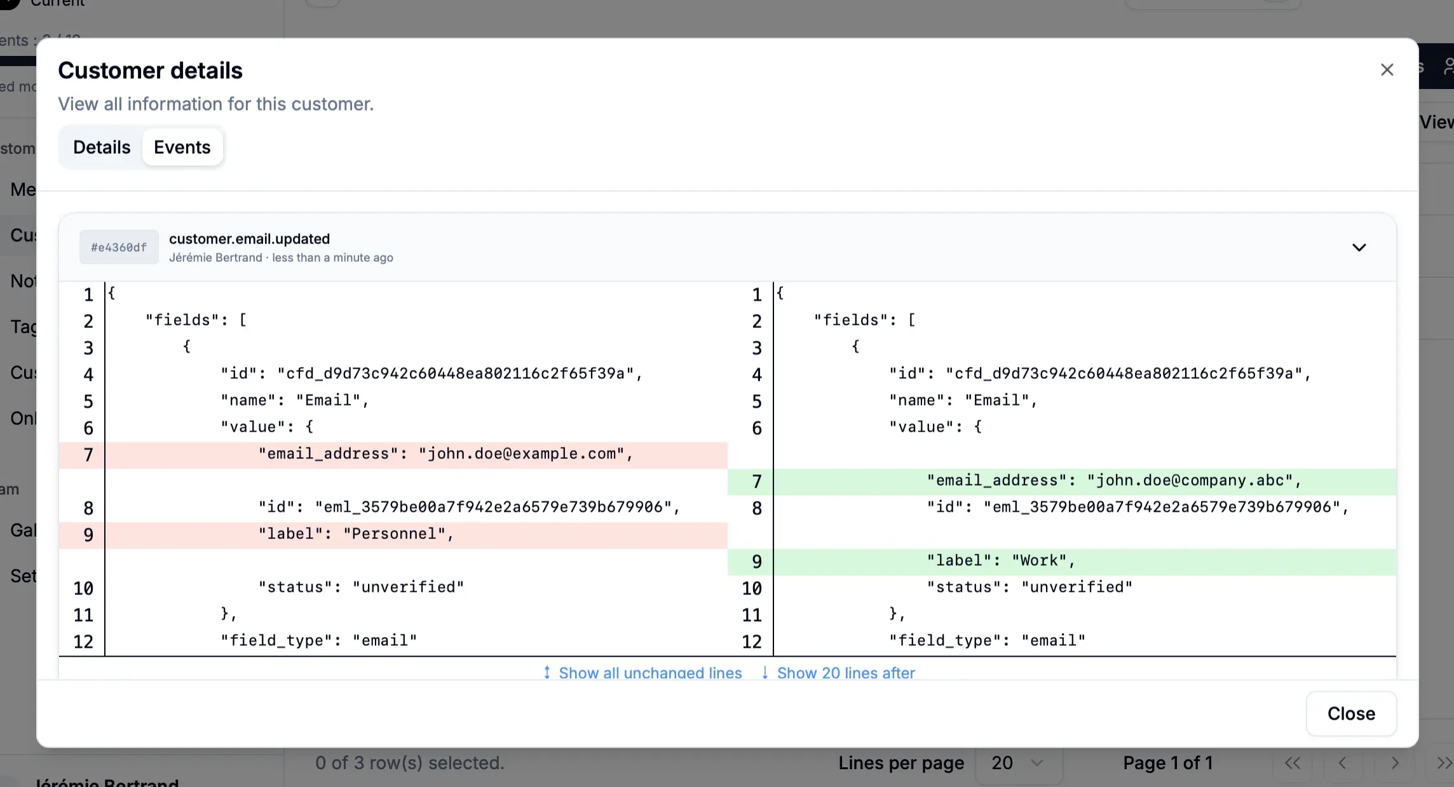Screen dimensions: 1454x787
Task: Go to the previous page
Action: (x=1343, y=763)
